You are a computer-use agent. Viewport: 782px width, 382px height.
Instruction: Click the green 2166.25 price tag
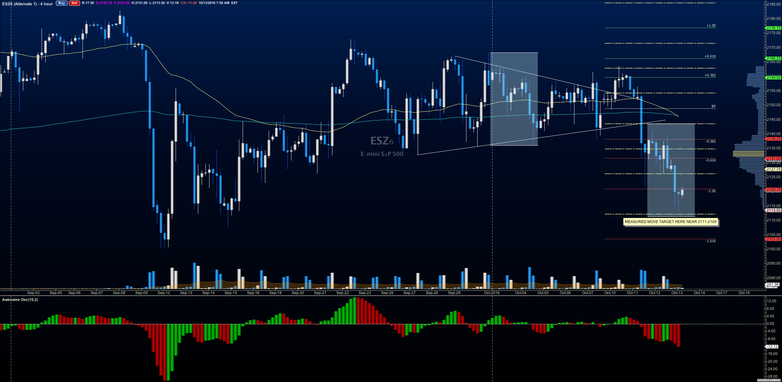click(773, 58)
